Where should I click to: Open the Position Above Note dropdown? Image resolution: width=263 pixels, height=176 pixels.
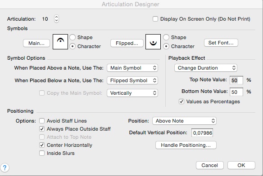coord(184,121)
